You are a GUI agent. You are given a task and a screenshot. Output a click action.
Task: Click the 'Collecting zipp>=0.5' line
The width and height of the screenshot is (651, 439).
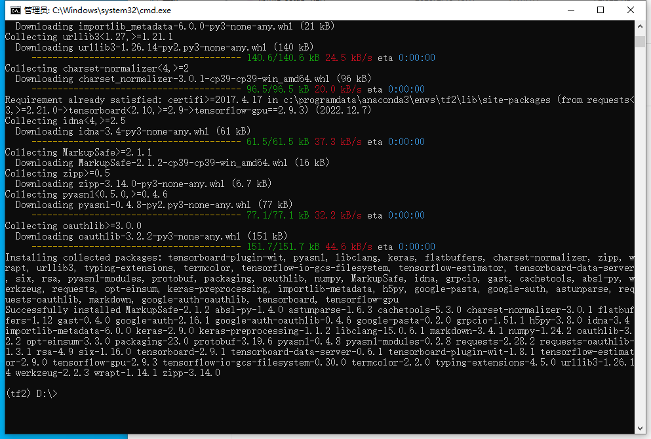click(x=57, y=173)
